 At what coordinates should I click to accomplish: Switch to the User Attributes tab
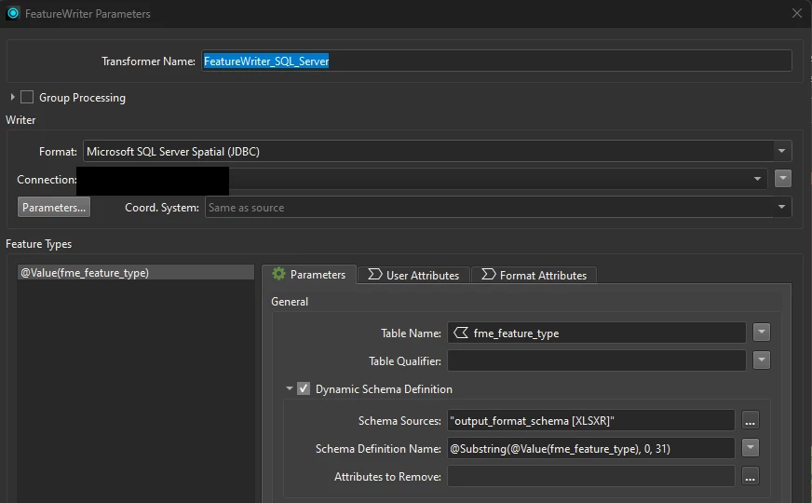(413, 275)
